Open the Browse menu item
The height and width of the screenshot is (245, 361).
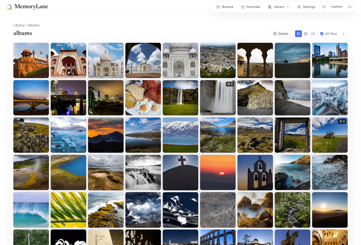225,7
